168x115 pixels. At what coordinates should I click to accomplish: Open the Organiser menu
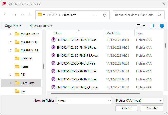click(x=13, y=26)
